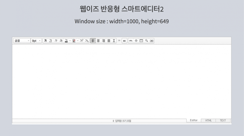Insert a blockquote
This screenshot has height=136, width=244.
pos(124,41)
